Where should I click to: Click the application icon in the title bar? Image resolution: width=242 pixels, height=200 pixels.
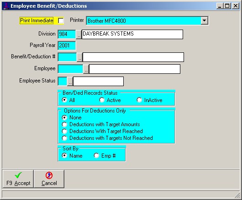6,6
